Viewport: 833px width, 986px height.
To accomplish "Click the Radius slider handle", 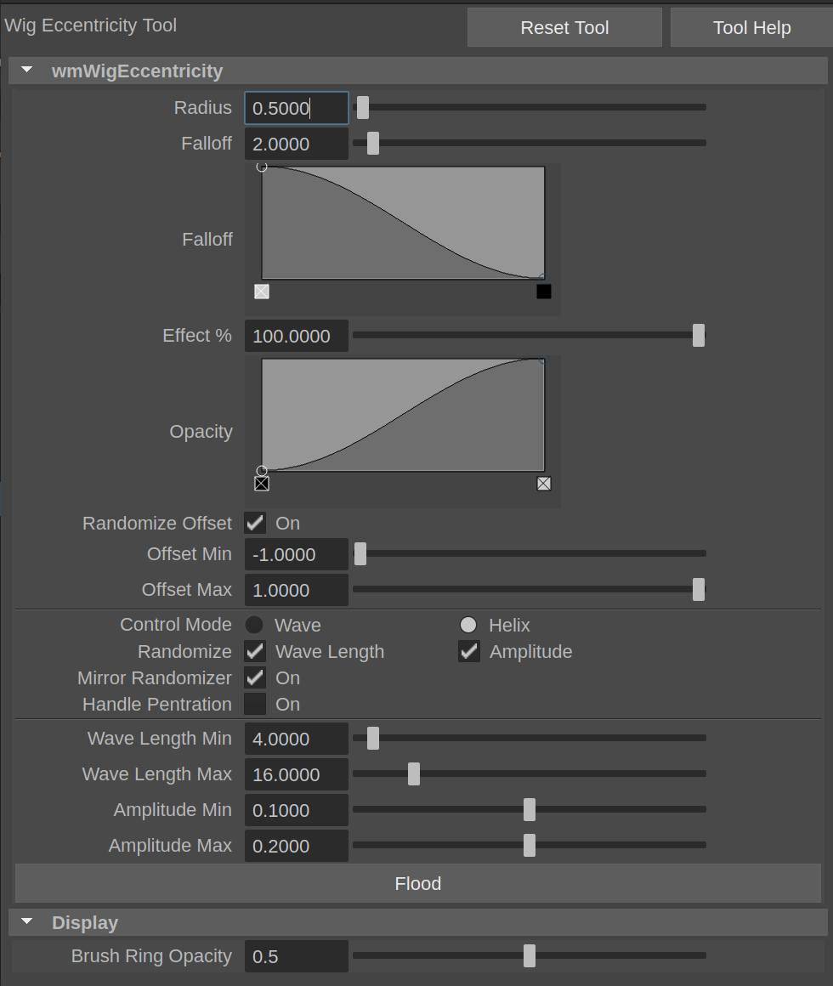I will tap(363, 108).
